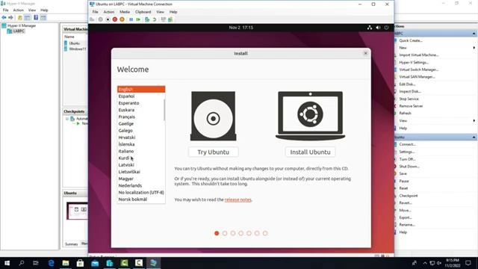Open Mail app from the taskbar
The width and height of the screenshot is (478, 269).
95,263
